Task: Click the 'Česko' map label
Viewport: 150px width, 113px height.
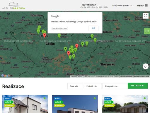Action: click(x=50, y=44)
